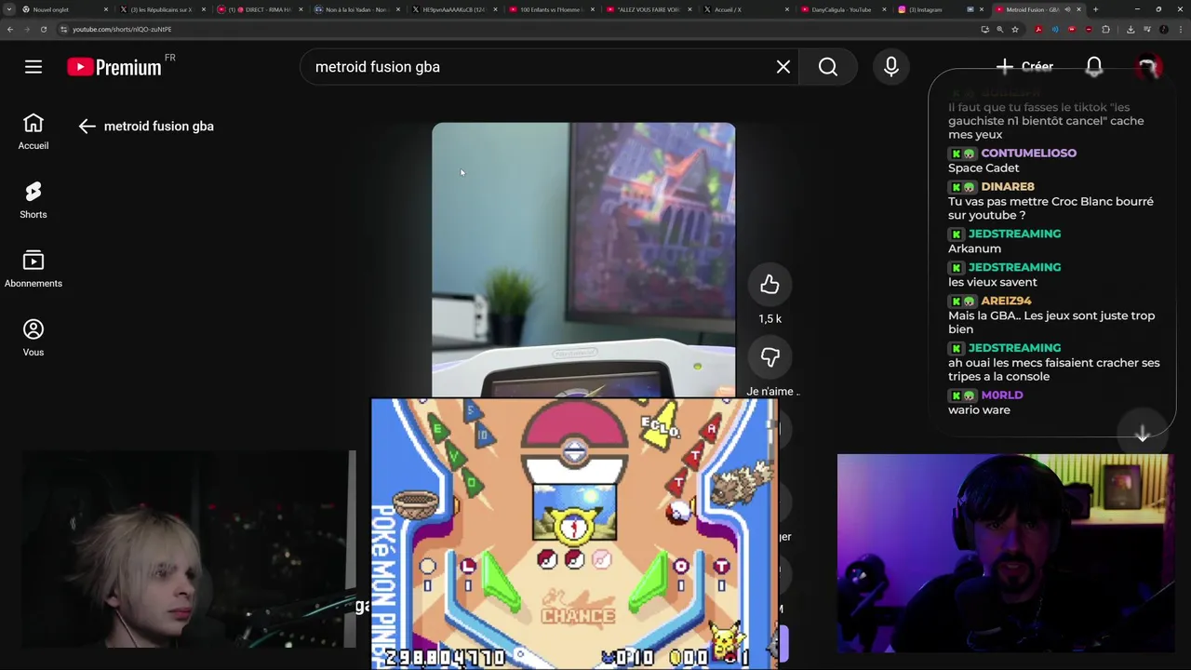Like the Short with thumbs up
The height and width of the screenshot is (670, 1191).
pos(769,285)
